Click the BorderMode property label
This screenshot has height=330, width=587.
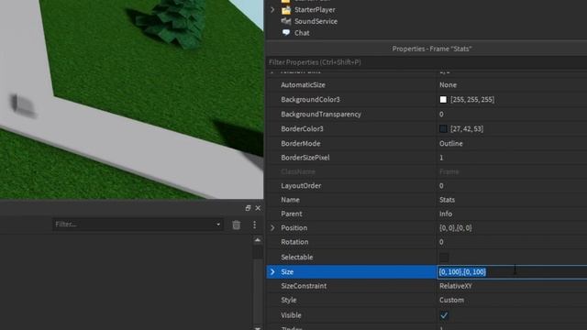[301, 143]
